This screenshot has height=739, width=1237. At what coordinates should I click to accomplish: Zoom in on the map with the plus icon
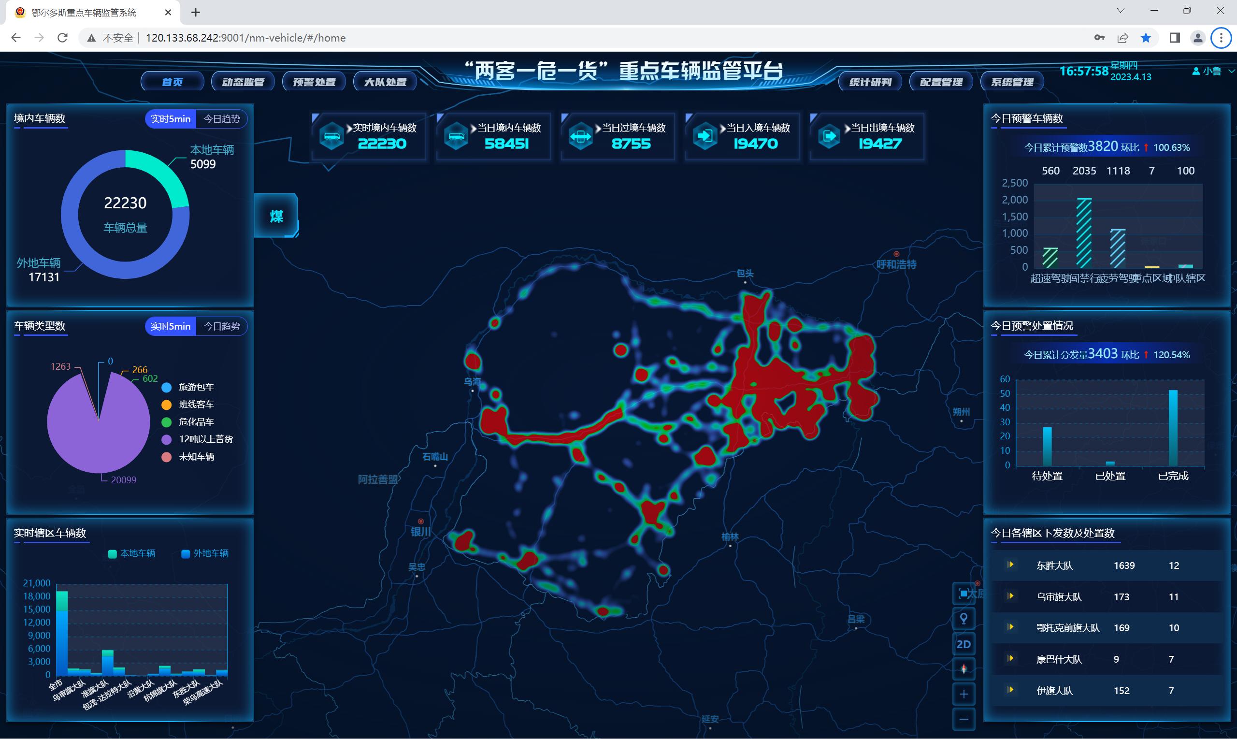(x=964, y=693)
